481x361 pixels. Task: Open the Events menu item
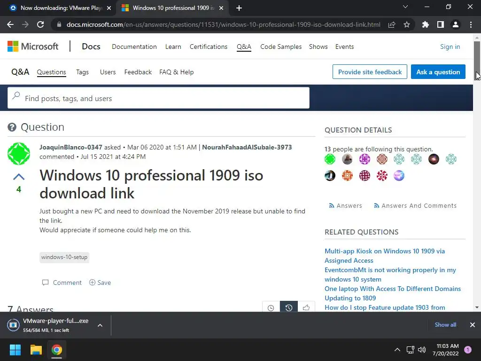[x=344, y=47]
